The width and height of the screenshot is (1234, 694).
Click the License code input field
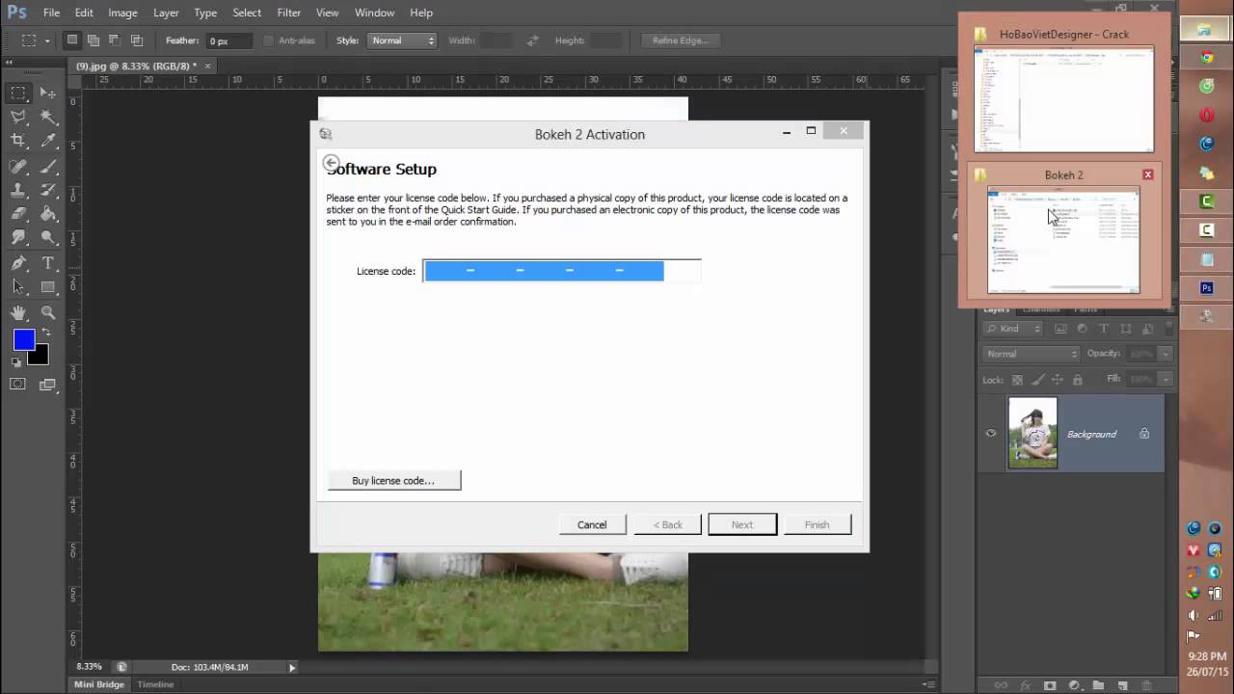coord(562,271)
